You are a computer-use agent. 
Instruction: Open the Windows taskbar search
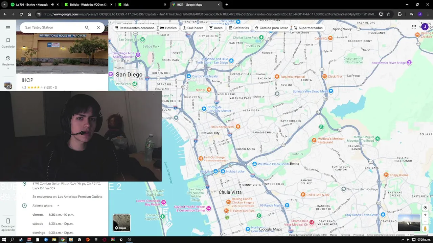pos(12,240)
